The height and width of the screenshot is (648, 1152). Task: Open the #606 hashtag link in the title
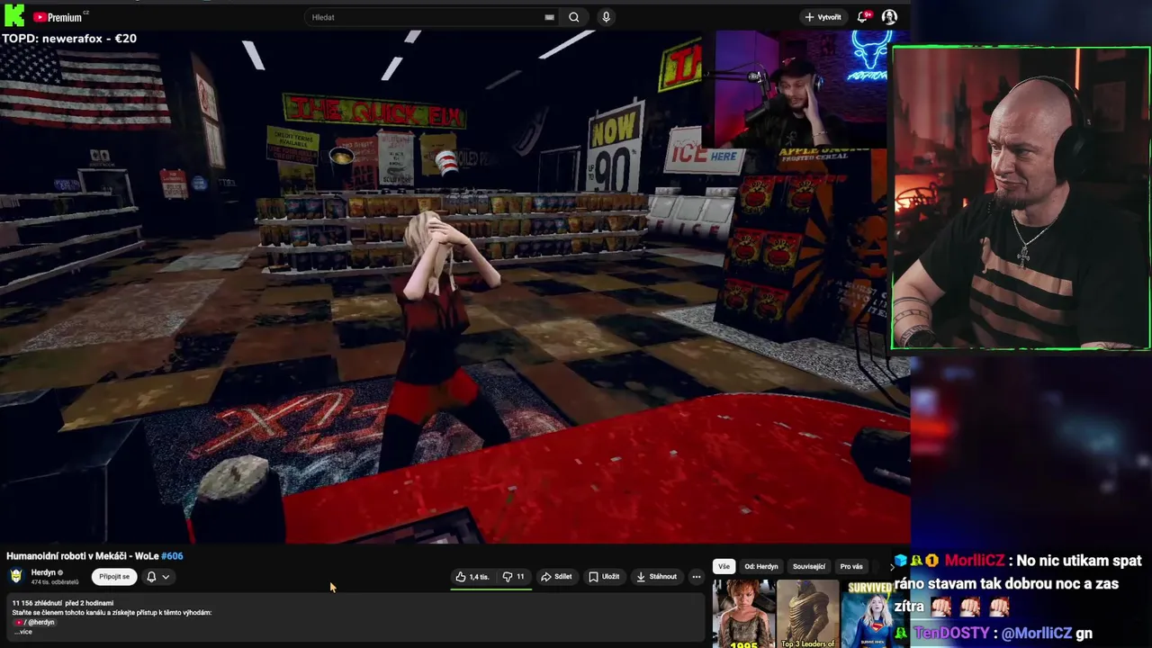click(172, 556)
